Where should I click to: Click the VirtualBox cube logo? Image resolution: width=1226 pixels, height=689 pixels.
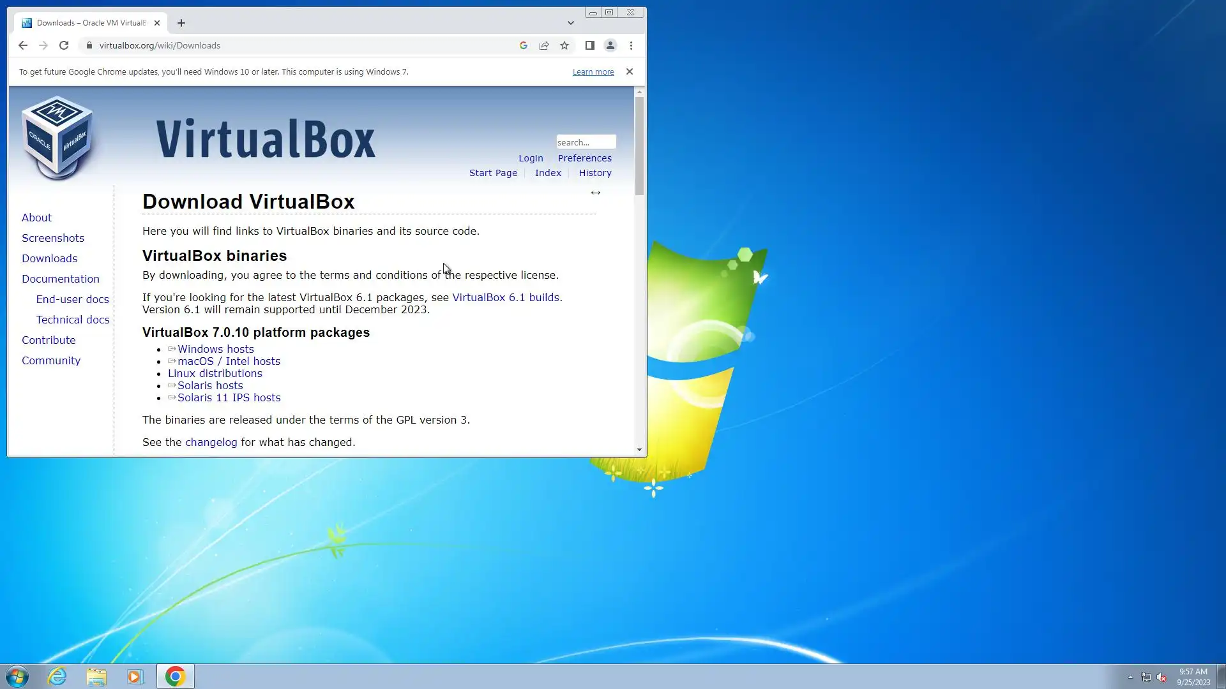(57, 137)
